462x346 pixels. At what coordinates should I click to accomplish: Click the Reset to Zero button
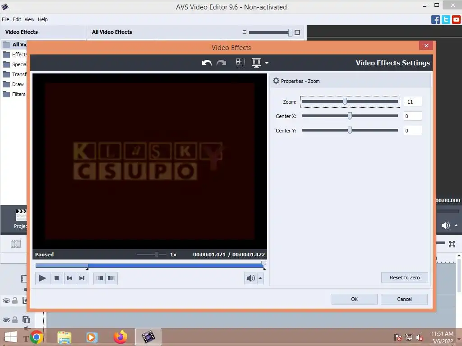point(405,278)
